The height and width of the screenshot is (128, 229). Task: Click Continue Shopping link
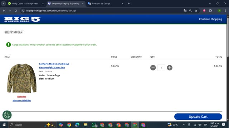(x=210, y=19)
